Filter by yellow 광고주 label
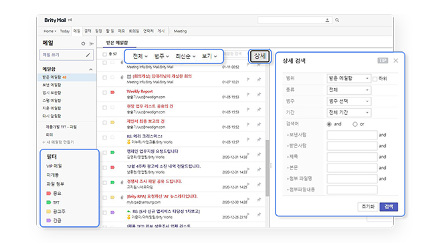Image resolution: width=432 pixels, height=243 pixels. point(56,212)
